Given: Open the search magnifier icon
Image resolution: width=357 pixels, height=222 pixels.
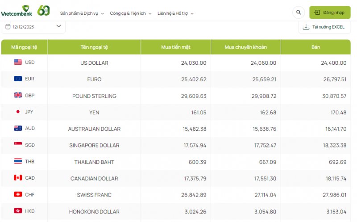Looking at the screenshot, I should [x=298, y=13].
